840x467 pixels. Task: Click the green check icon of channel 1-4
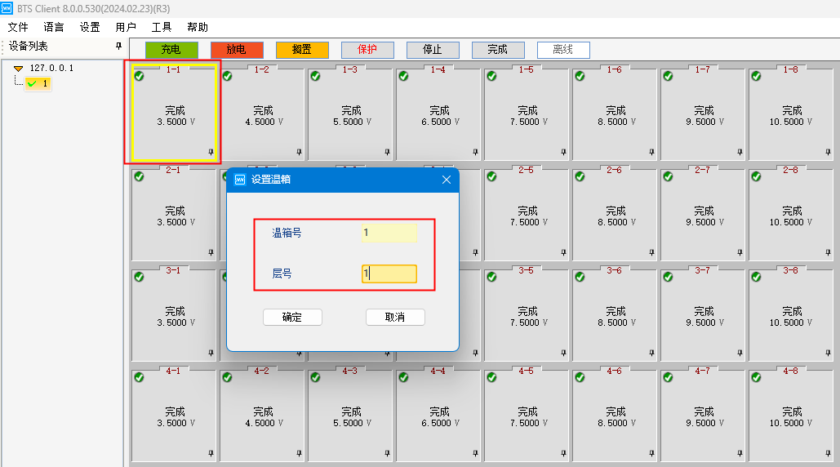(x=403, y=76)
